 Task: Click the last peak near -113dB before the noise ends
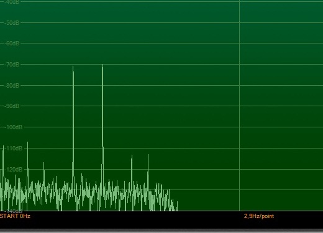tap(148, 155)
